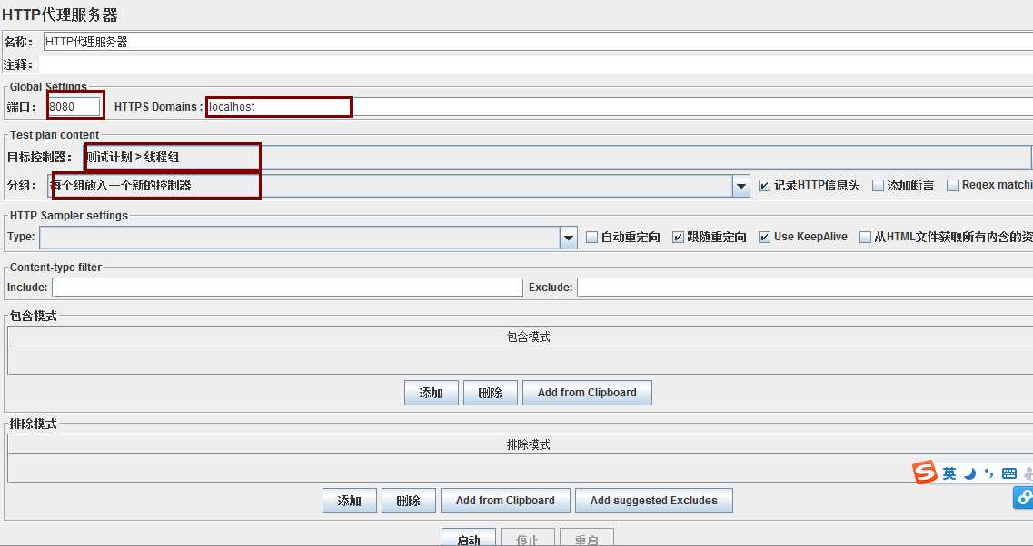Click Add from Clipboard under 包含模式
The height and width of the screenshot is (546, 1033).
click(x=587, y=393)
